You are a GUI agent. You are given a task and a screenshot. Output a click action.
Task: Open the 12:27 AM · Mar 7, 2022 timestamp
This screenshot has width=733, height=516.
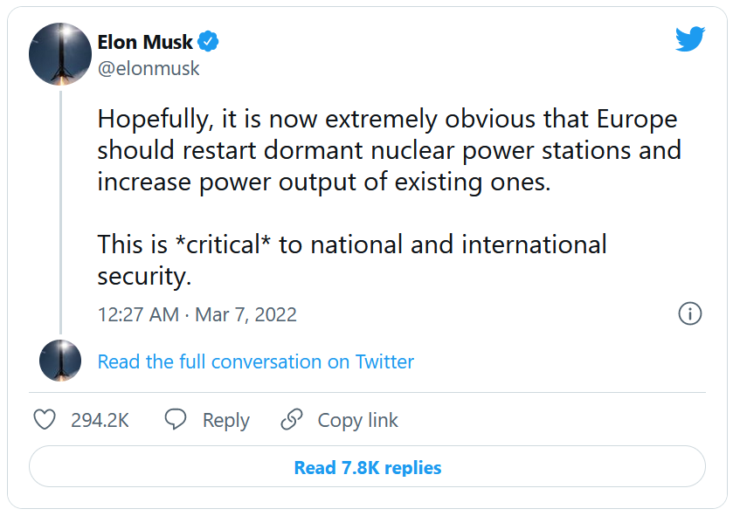pos(197,314)
